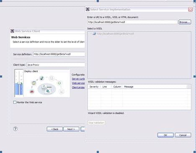
Task: Click OK in Select Service Implementation
Action: (x=165, y=135)
